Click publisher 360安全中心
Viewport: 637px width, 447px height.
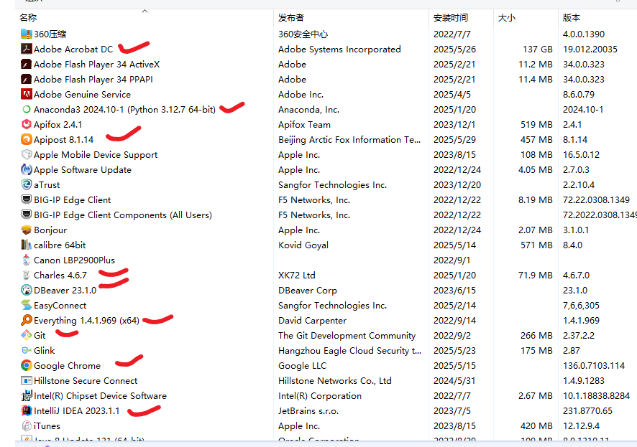pos(303,34)
